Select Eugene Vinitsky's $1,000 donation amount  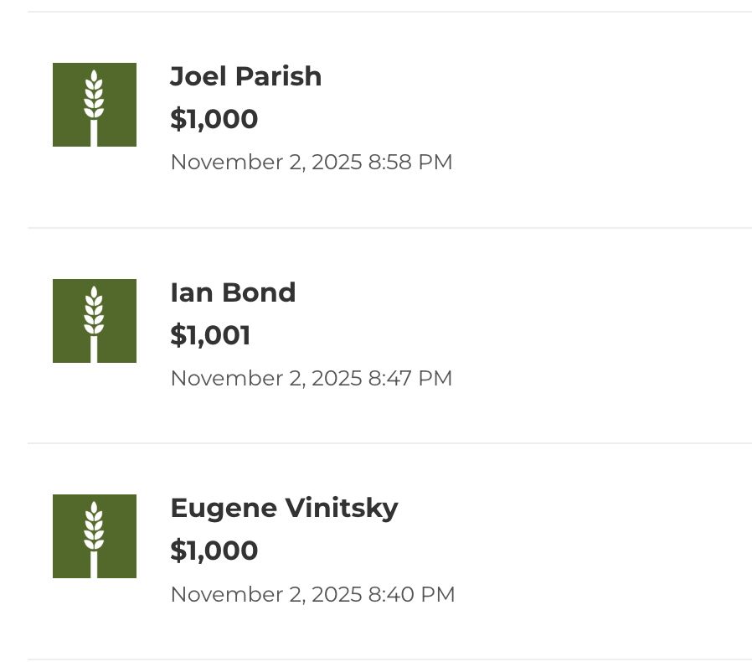(214, 551)
